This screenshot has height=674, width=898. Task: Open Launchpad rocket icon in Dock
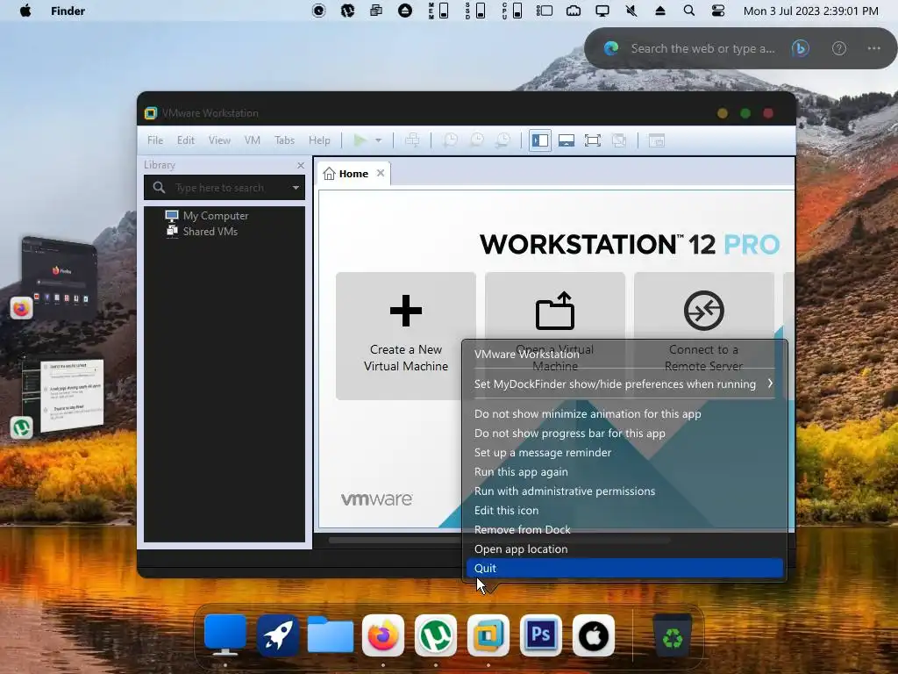tap(278, 635)
